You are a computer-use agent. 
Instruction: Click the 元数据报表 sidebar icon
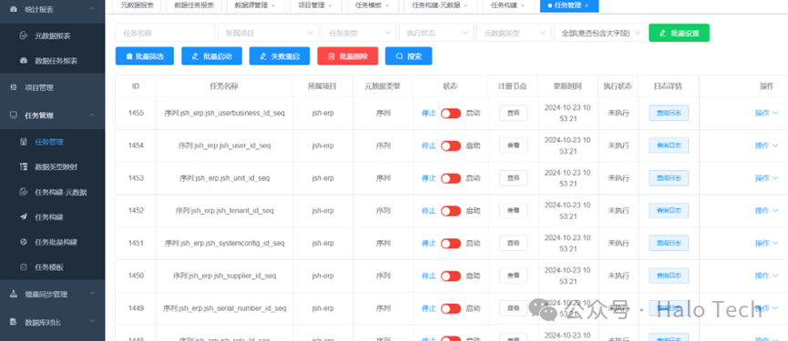click(x=23, y=35)
